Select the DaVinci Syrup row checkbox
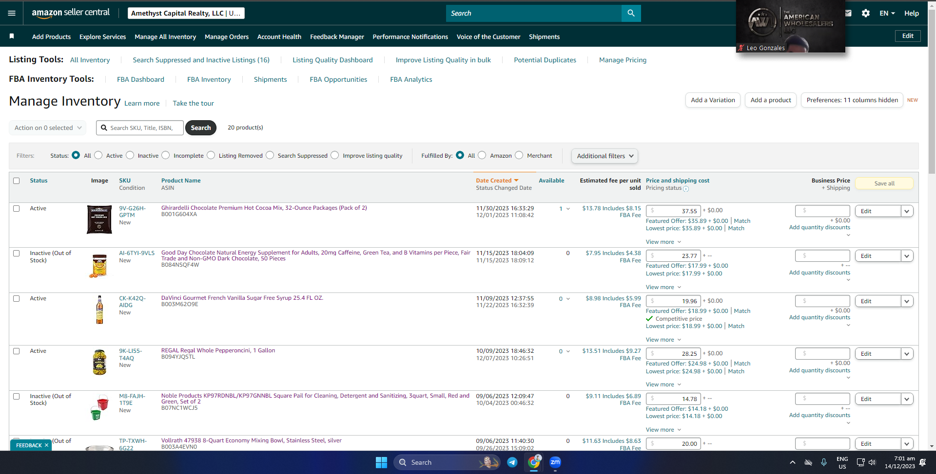This screenshot has height=474, width=936. click(17, 298)
